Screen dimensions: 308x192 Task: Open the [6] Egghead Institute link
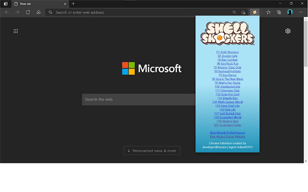pos(227,71)
